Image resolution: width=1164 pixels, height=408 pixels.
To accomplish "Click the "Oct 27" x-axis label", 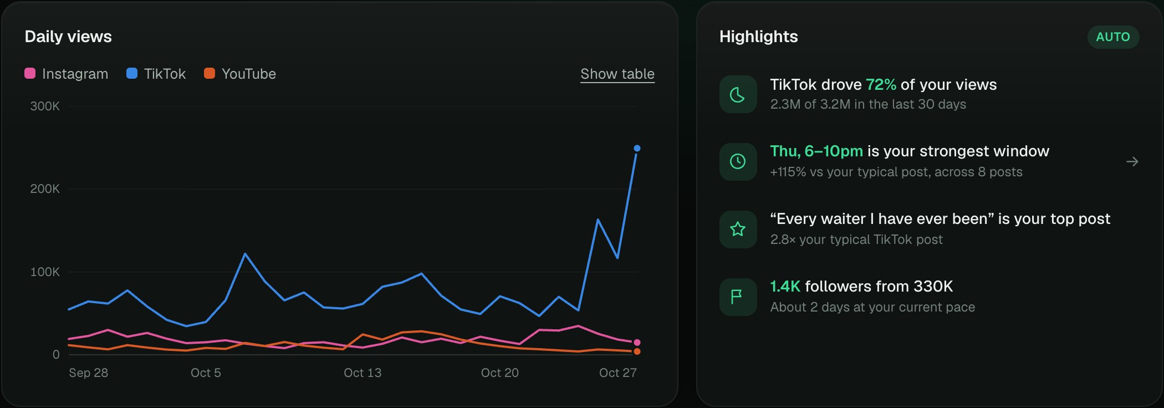I will coord(618,373).
